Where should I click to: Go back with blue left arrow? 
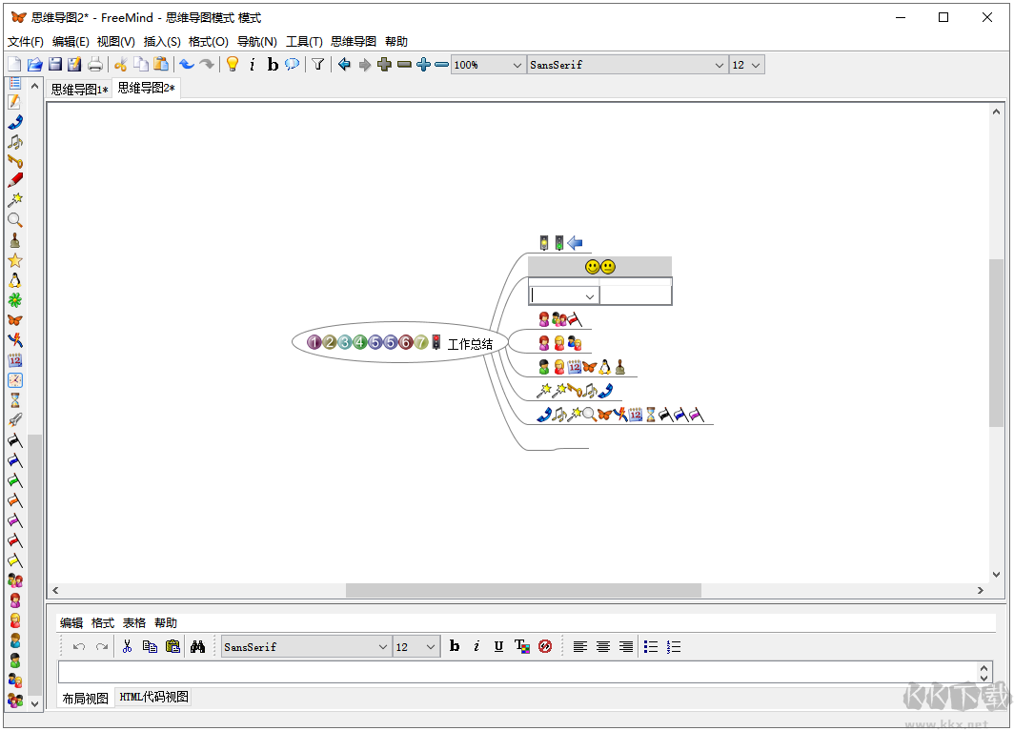[344, 64]
